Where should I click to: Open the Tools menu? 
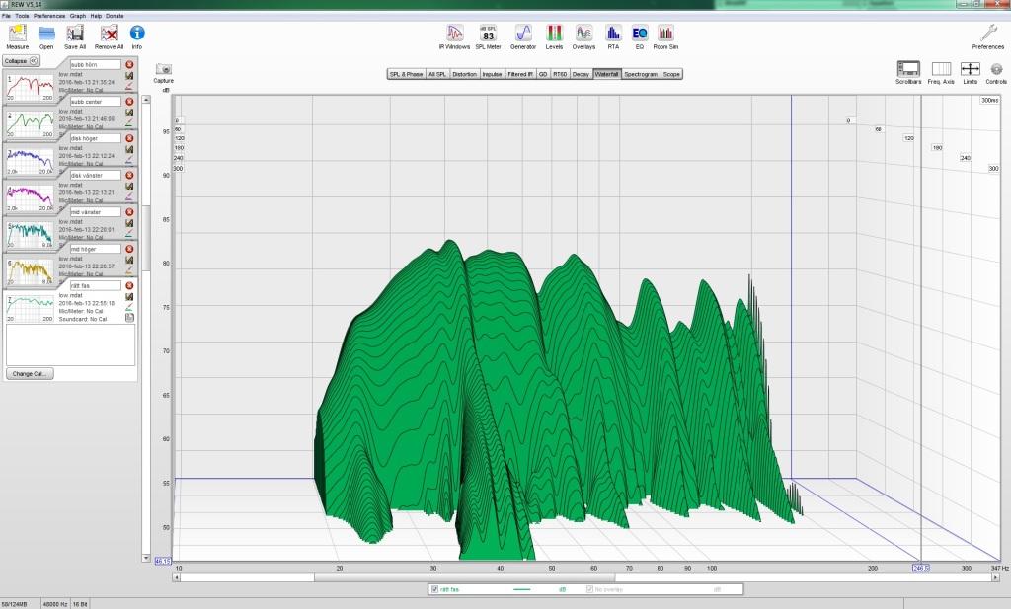[x=22, y=16]
